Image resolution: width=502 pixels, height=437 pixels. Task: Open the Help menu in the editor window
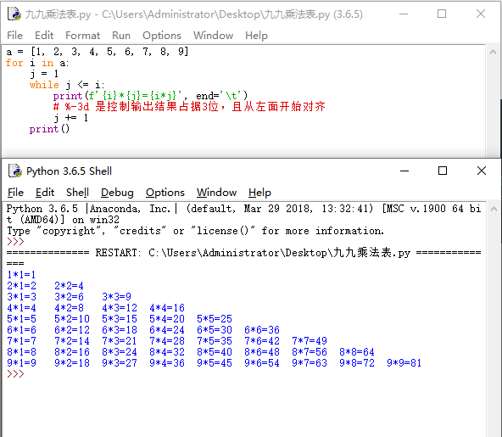[256, 36]
